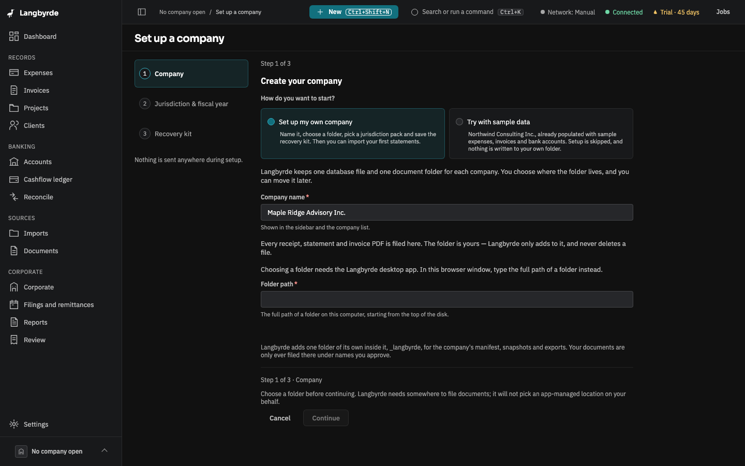Toggle the sidebar panel icon

(142, 12)
